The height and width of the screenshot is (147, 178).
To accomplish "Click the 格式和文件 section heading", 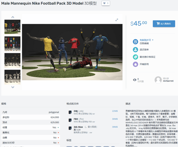I will [x=73, y=104].
